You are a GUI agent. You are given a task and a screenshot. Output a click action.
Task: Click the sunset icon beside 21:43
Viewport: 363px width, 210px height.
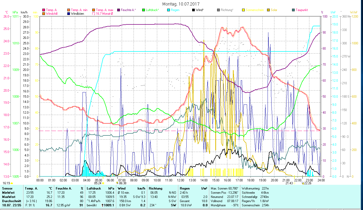pos(295,183)
